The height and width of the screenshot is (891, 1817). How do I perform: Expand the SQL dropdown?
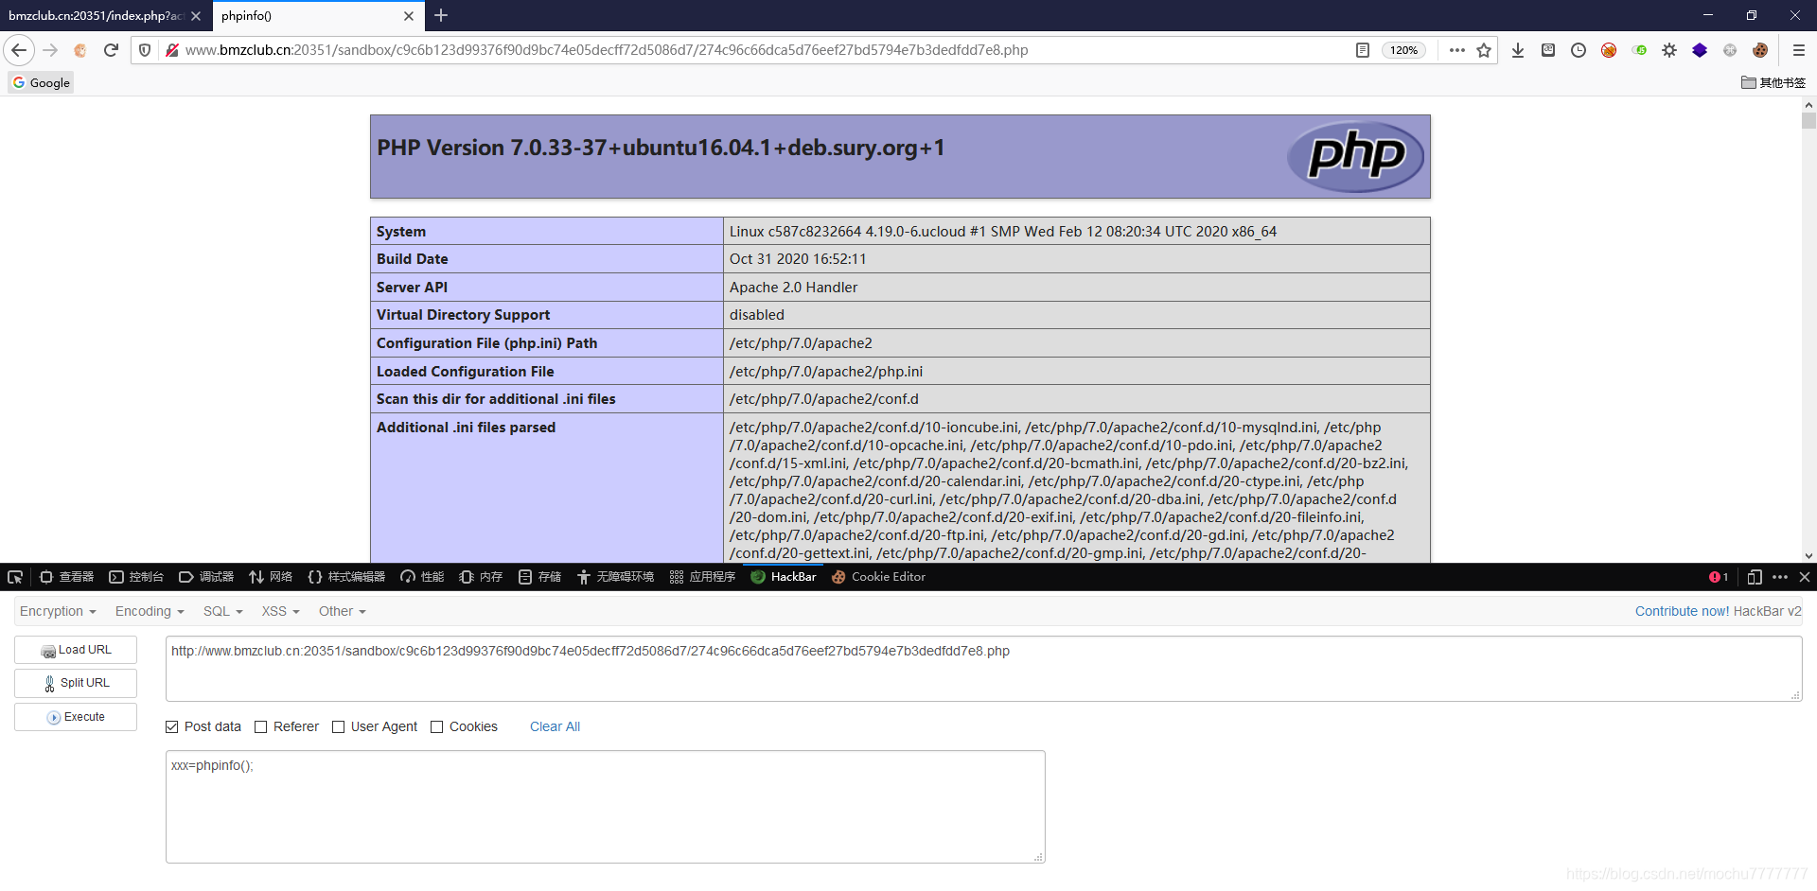[223, 612]
